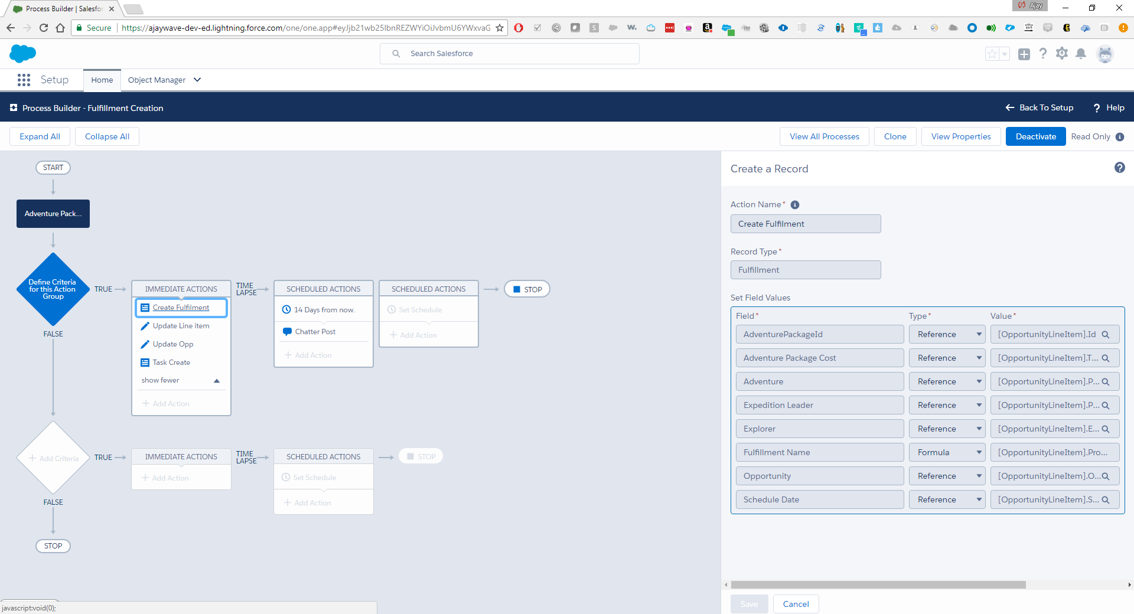Open lookup for Opportunity field value
The width and height of the screenshot is (1134, 614).
click(x=1106, y=476)
